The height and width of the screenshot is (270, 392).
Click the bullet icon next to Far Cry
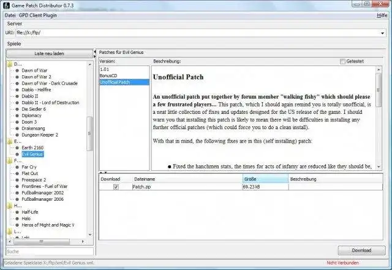(17, 167)
